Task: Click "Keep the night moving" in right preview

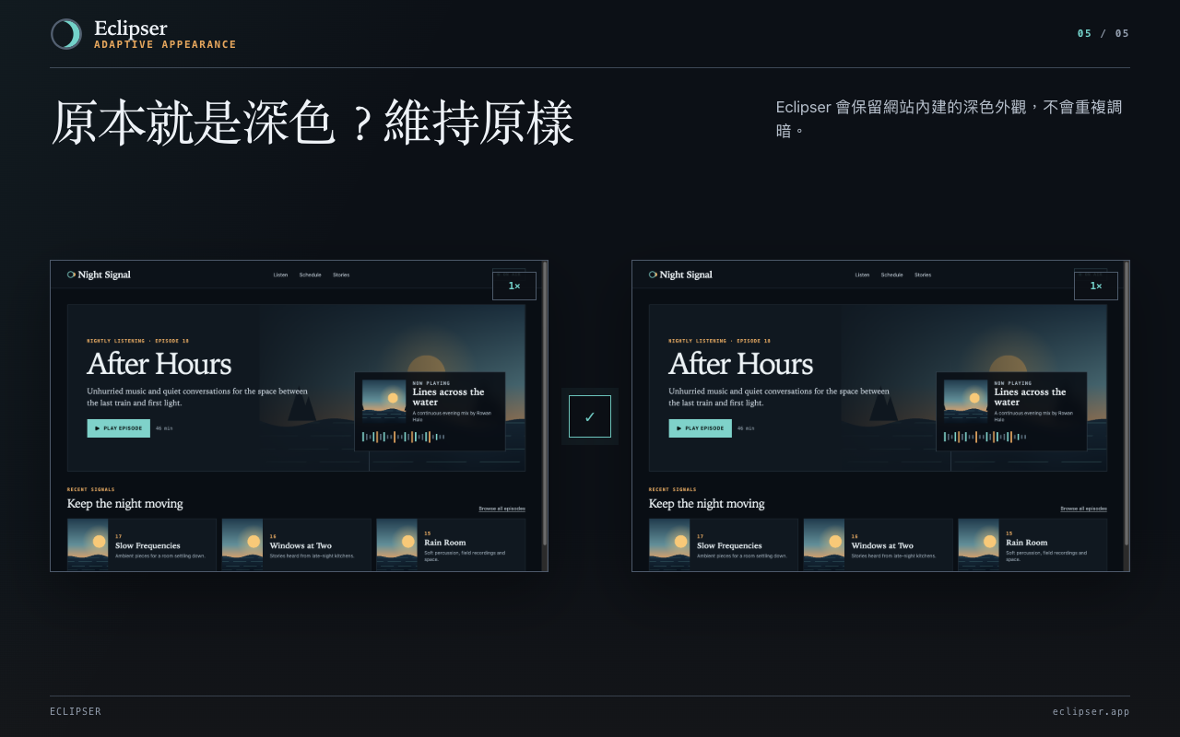Action: 707,504
